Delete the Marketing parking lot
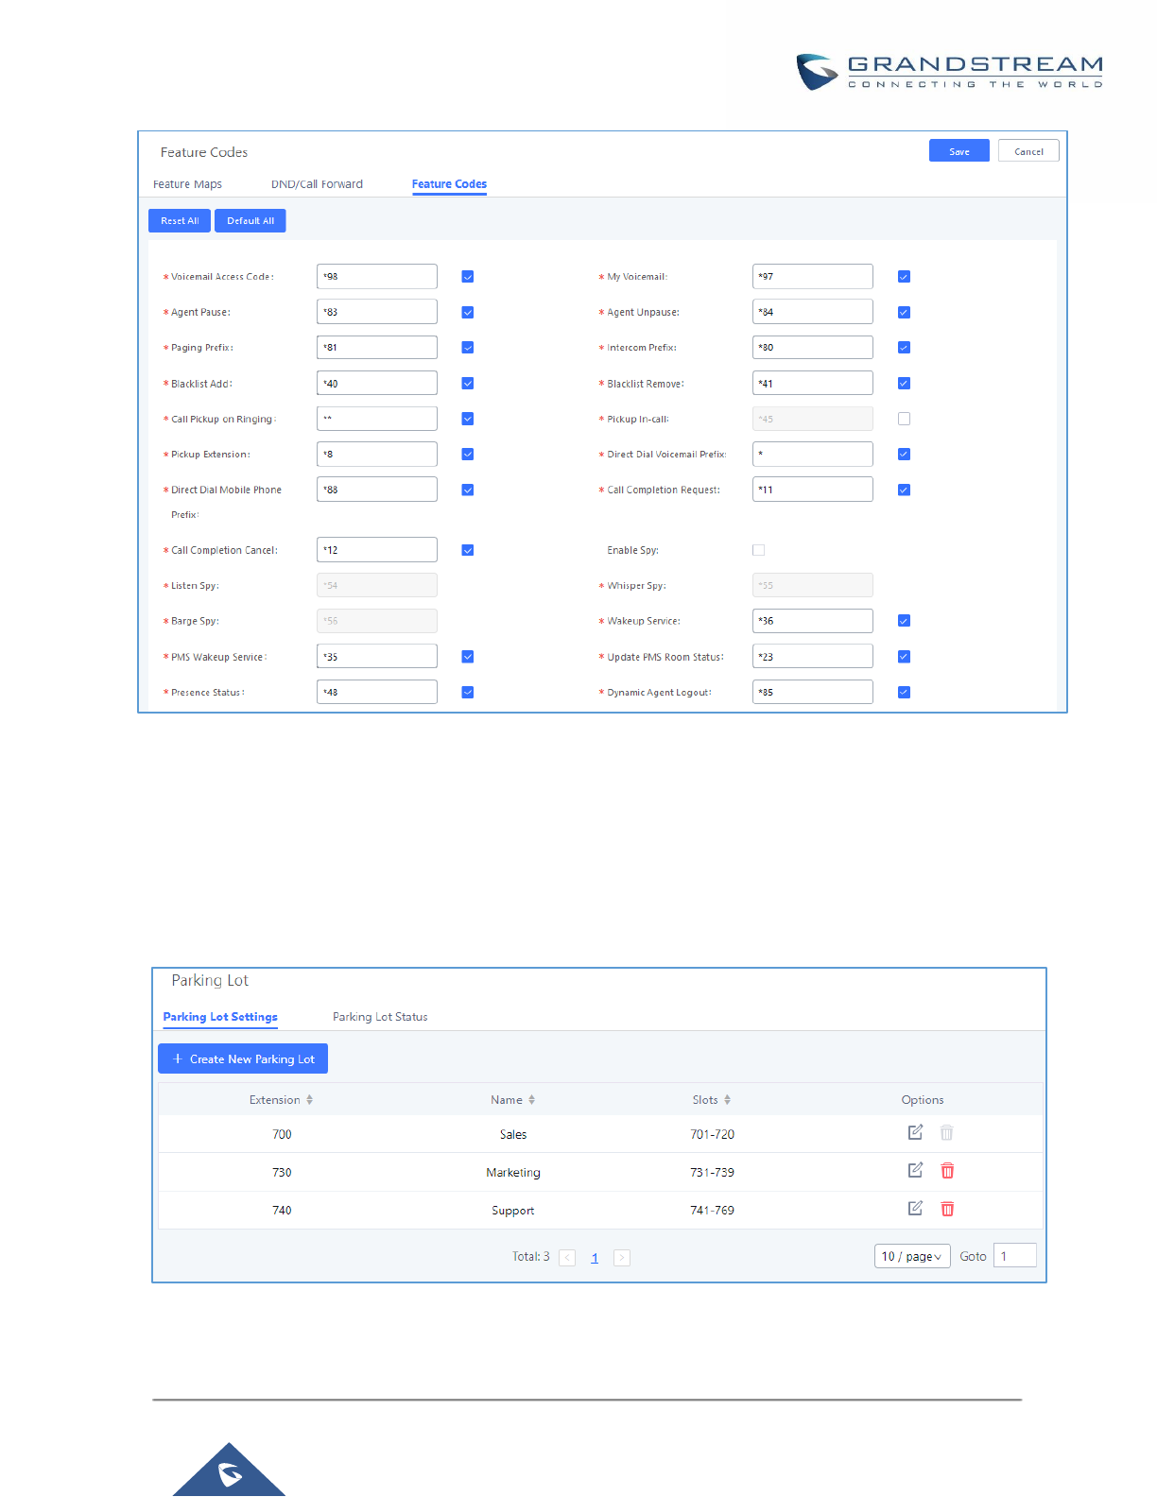This screenshot has height=1497, width=1157. point(947,1171)
